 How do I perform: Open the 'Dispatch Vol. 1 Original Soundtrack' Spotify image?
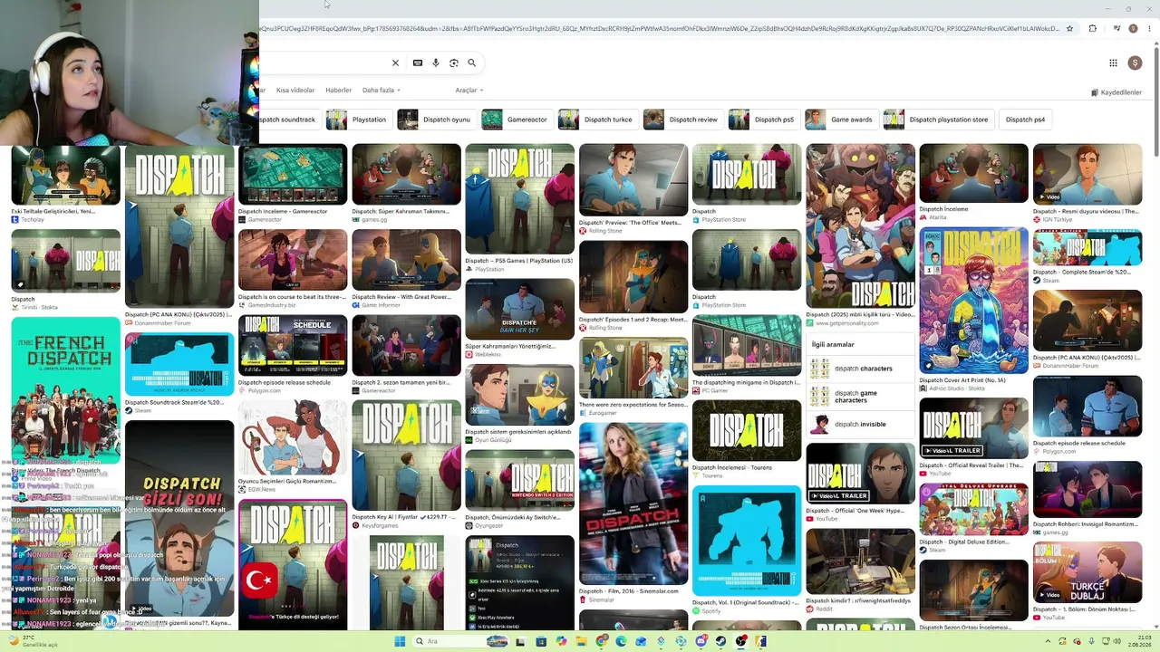(x=747, y=541)
